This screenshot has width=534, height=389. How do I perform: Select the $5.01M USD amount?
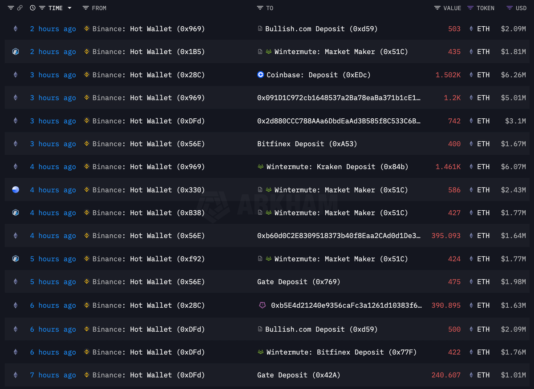(x=513, y=98)
